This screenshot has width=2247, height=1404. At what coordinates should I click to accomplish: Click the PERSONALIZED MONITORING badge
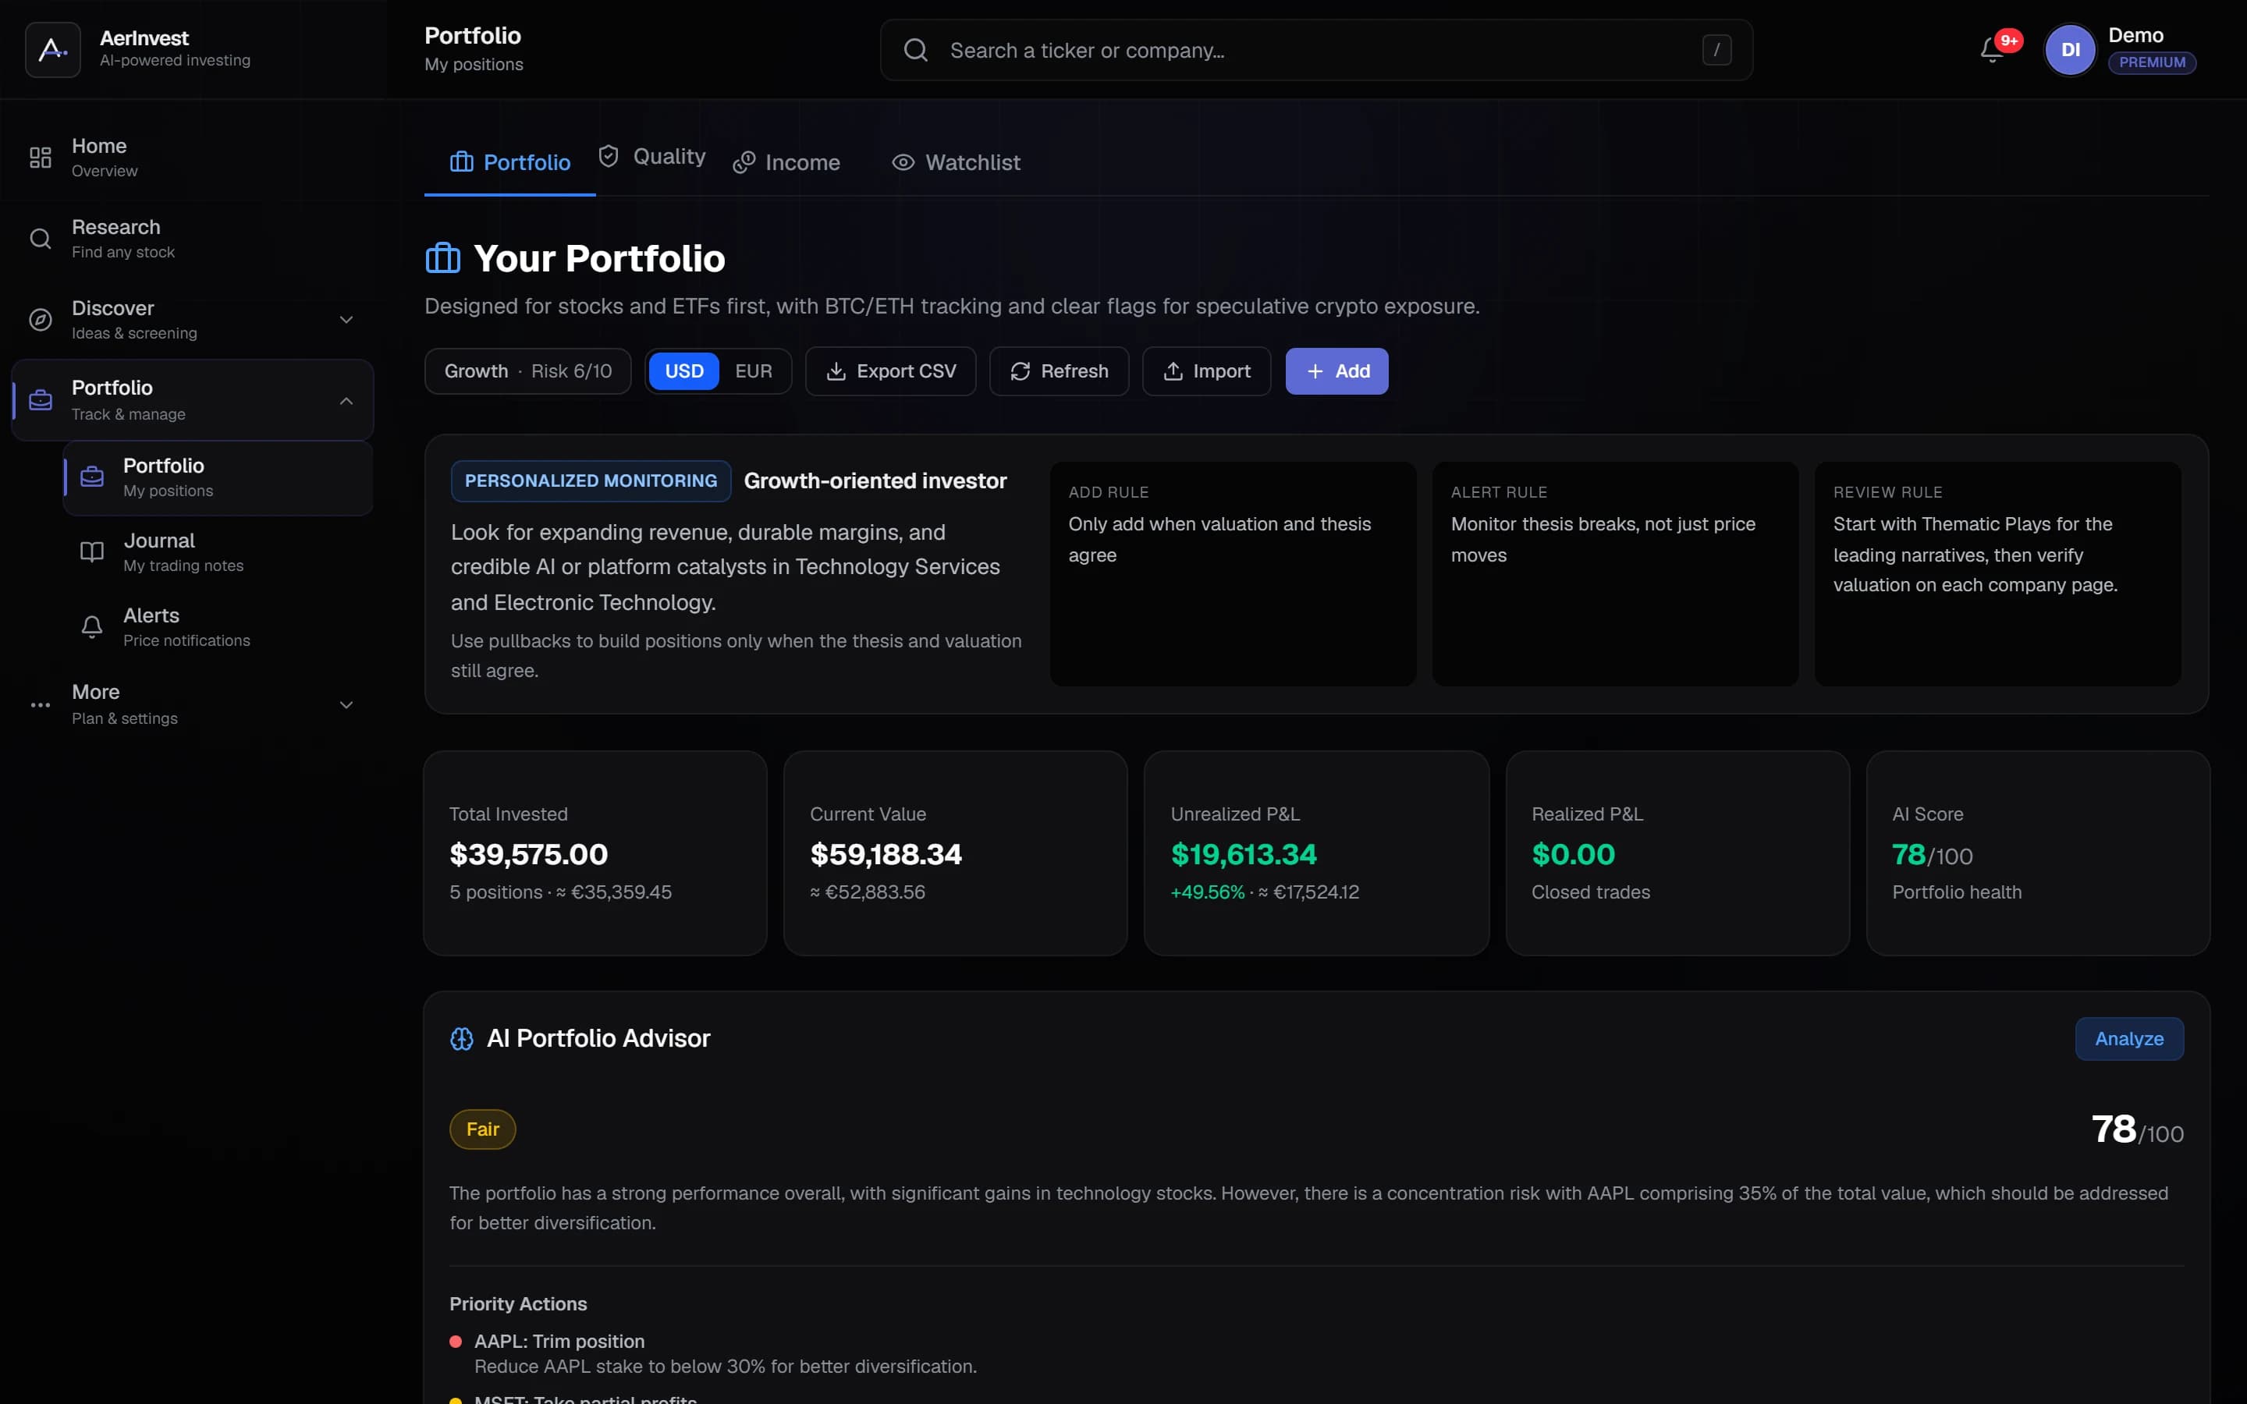click(x=591, y=481)
